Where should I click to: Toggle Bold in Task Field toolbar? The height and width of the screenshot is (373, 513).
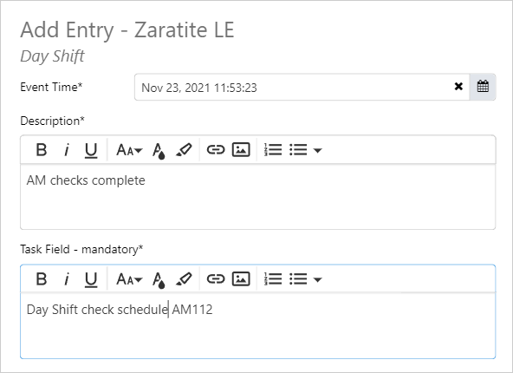coord(42,279)
